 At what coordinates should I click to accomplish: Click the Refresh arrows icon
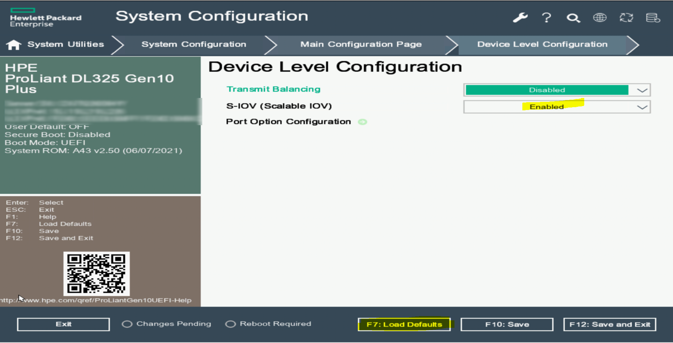626,17
